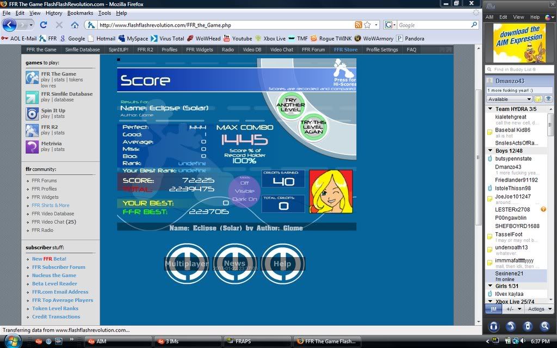
Task: Click the Metrivia game icon in sidebar
Action: click(32, 146)
